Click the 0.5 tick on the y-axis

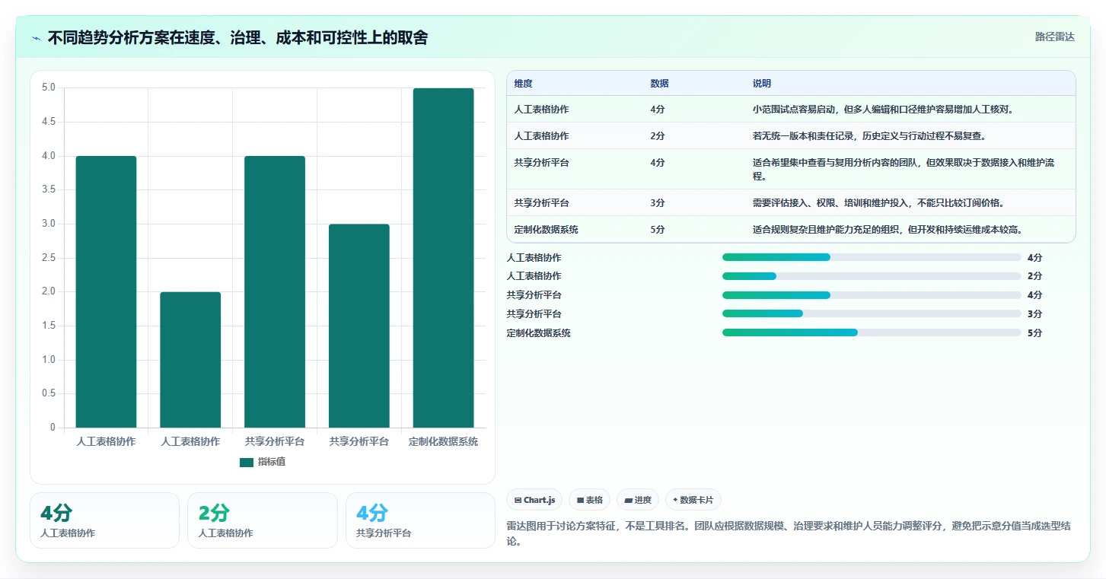pyautogui.click(x=49, y=393)
